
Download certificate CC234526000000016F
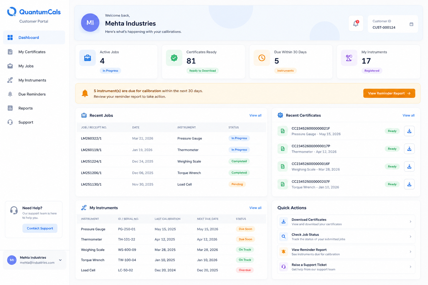[x=409, y=166]
